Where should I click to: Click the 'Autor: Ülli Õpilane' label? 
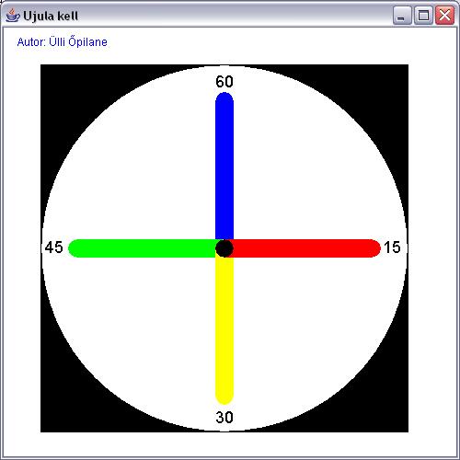click(63, 42)
